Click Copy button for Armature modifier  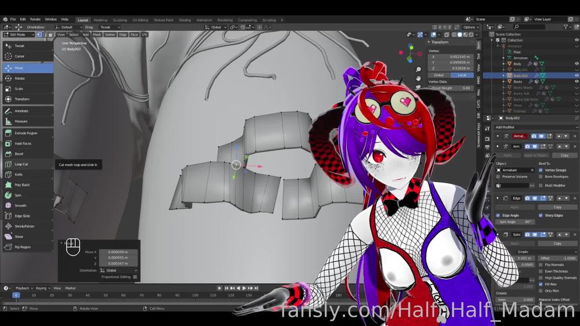564,155
